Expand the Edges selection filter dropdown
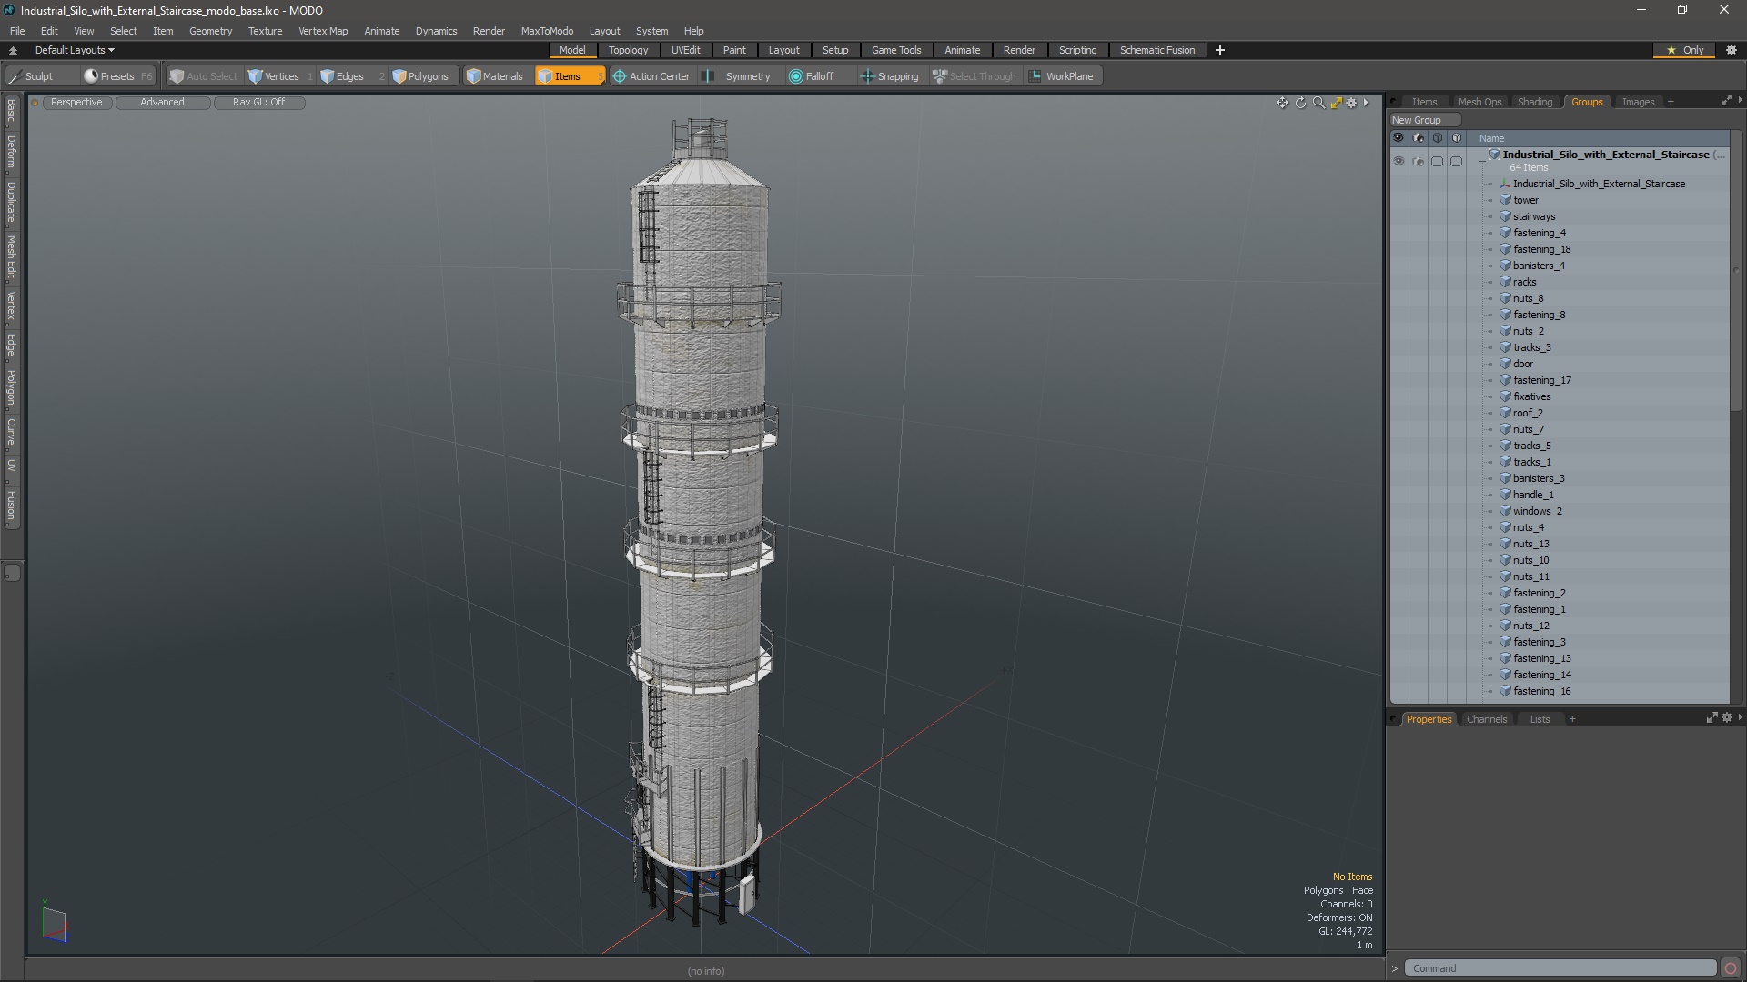This screenshot has height=982, width=1747. coord(380,75)
